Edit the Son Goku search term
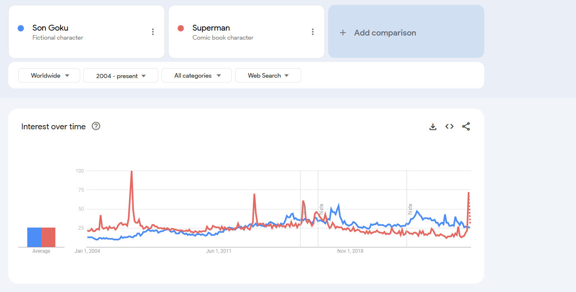 point(50,28)
